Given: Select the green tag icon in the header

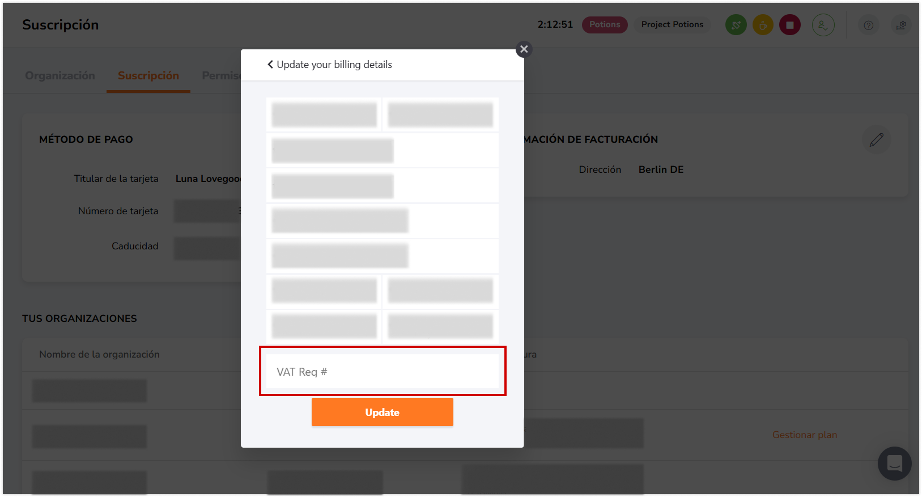Looking at the screenshot, I should tap(736, 24).
